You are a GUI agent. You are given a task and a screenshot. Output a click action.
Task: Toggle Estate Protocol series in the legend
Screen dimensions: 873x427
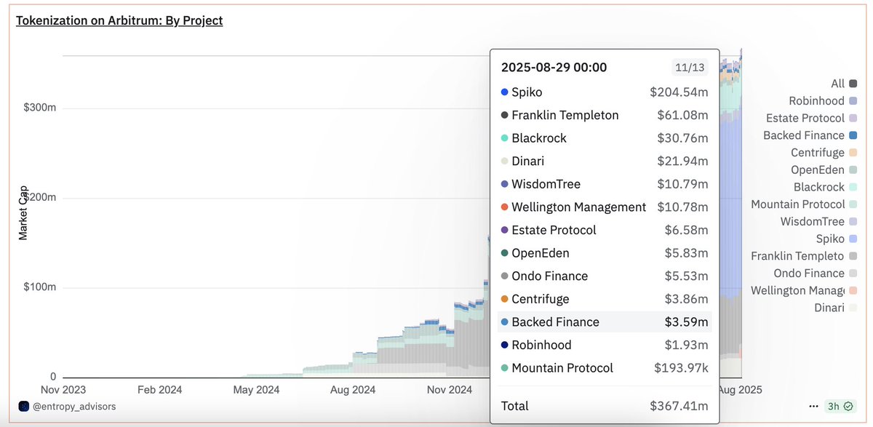[812, 118]
